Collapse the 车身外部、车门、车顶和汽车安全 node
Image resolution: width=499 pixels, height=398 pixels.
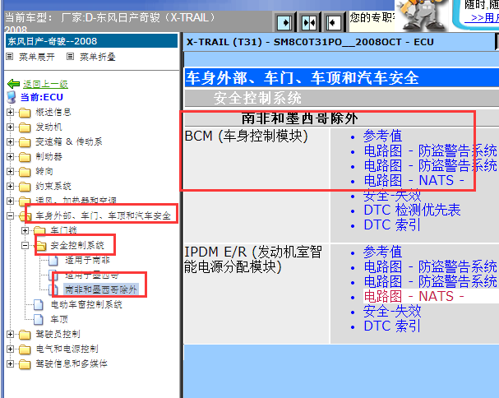[10, 216]
